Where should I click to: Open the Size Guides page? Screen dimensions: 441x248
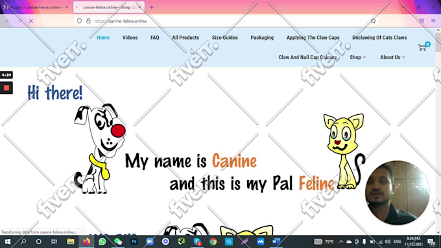[225, 38]
